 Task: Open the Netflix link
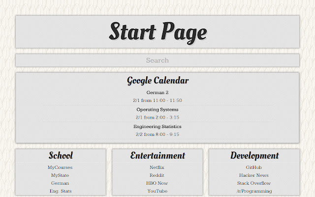(157, 167)
